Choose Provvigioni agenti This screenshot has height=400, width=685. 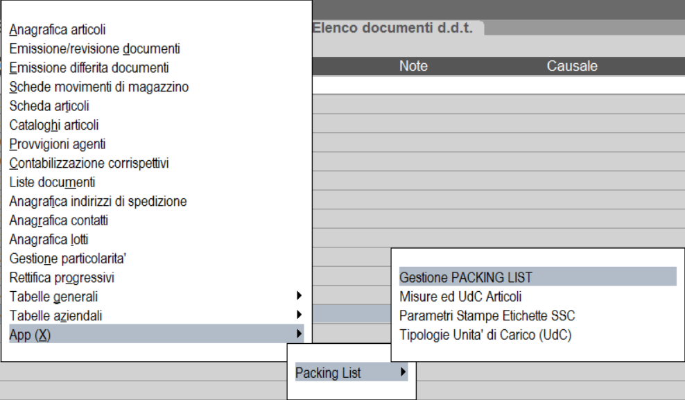[x=58, y=145]
